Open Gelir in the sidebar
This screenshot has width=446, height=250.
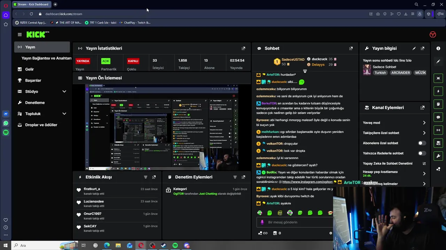[30, 69]
